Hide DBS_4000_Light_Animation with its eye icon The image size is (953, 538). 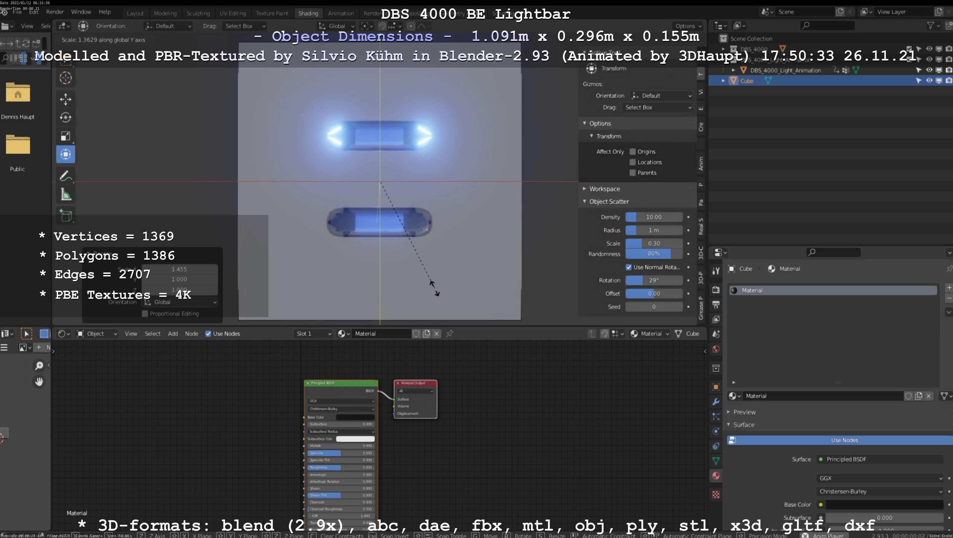click(929, 70)
